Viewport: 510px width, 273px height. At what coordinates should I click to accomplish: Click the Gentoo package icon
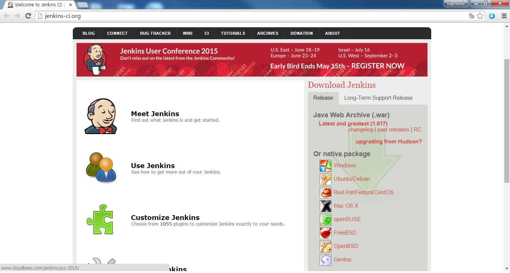[325, 260]
